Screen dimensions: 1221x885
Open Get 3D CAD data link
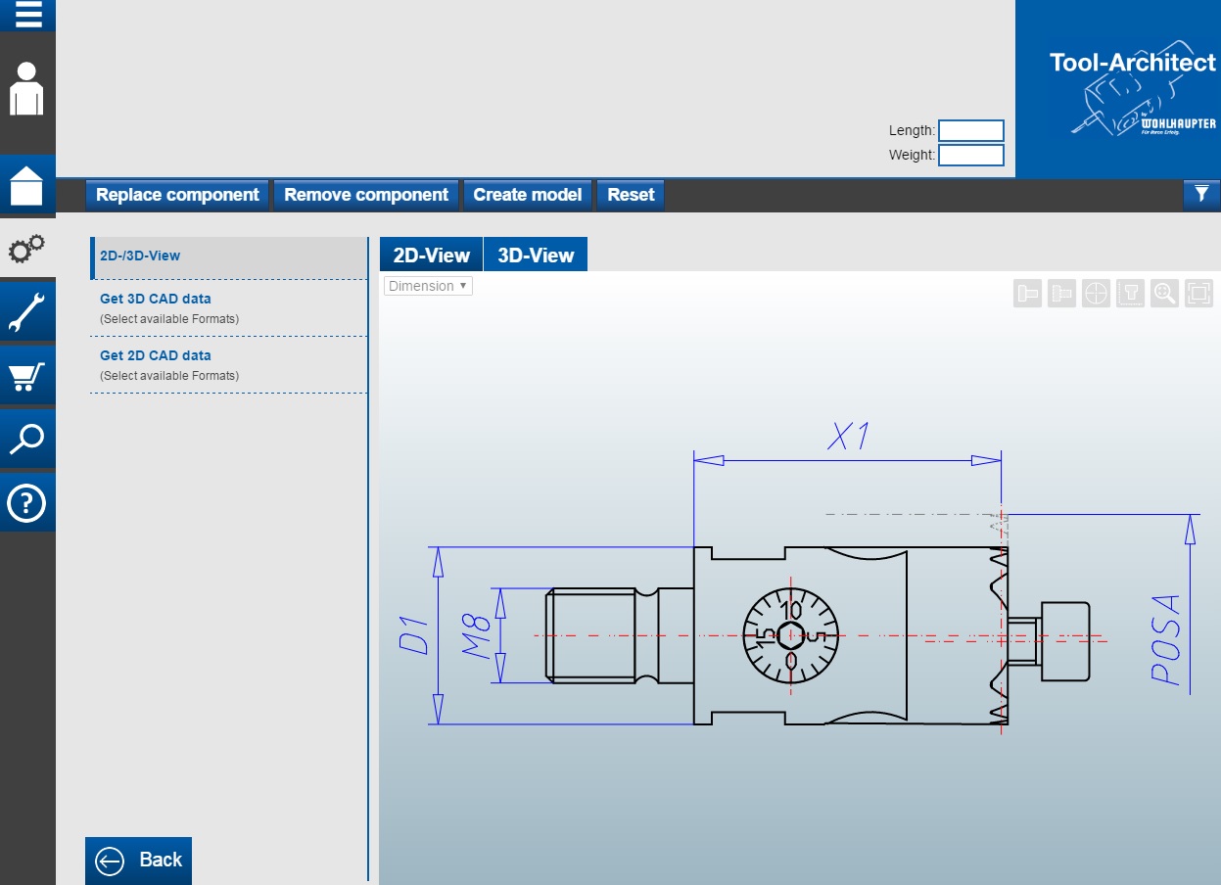coord(156,299)
